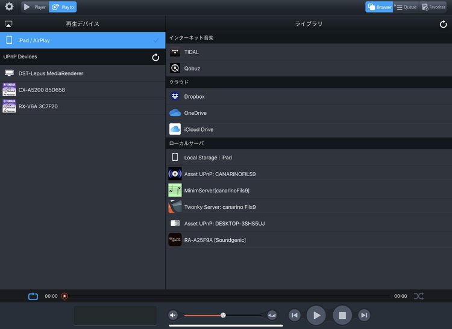Skip to the next track
The width and height of the screenshot is (452, 329).
(x=364, y=315)
